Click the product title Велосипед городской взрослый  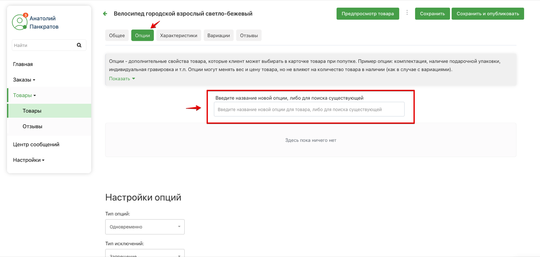coord(183,14)
